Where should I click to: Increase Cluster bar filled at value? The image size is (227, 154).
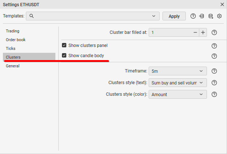203,32
